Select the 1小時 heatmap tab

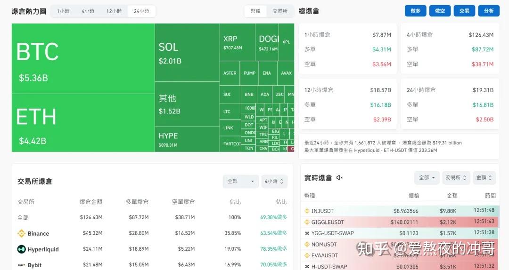click(63, 11)
